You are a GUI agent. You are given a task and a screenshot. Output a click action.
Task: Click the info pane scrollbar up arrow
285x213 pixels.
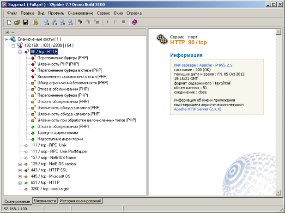tap(278, 32)
